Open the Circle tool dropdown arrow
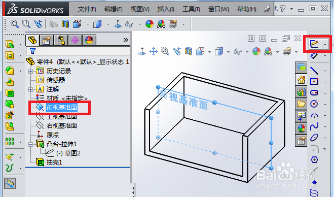The image size is (334, 197). click(x=325, y=105)
